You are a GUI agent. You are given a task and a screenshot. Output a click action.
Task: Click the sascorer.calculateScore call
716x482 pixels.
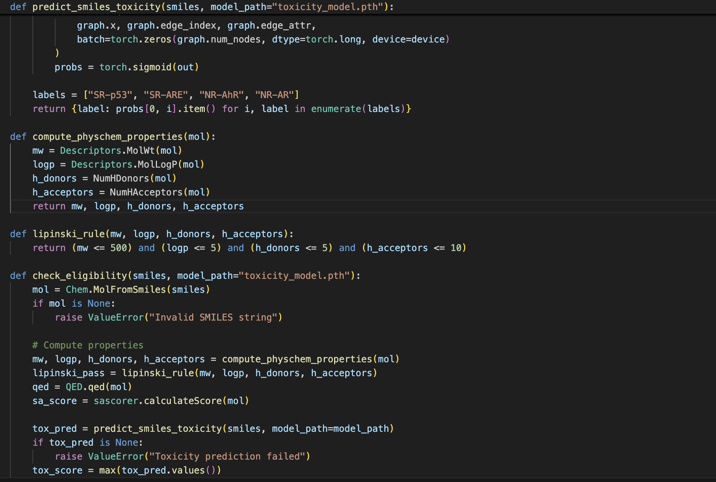point(171,401)
